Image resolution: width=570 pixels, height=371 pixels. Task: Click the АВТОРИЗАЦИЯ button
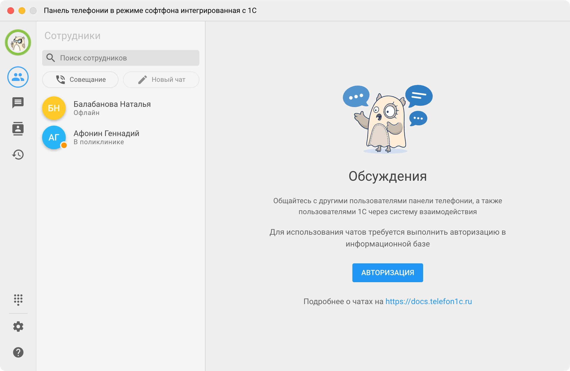(387, 273)
